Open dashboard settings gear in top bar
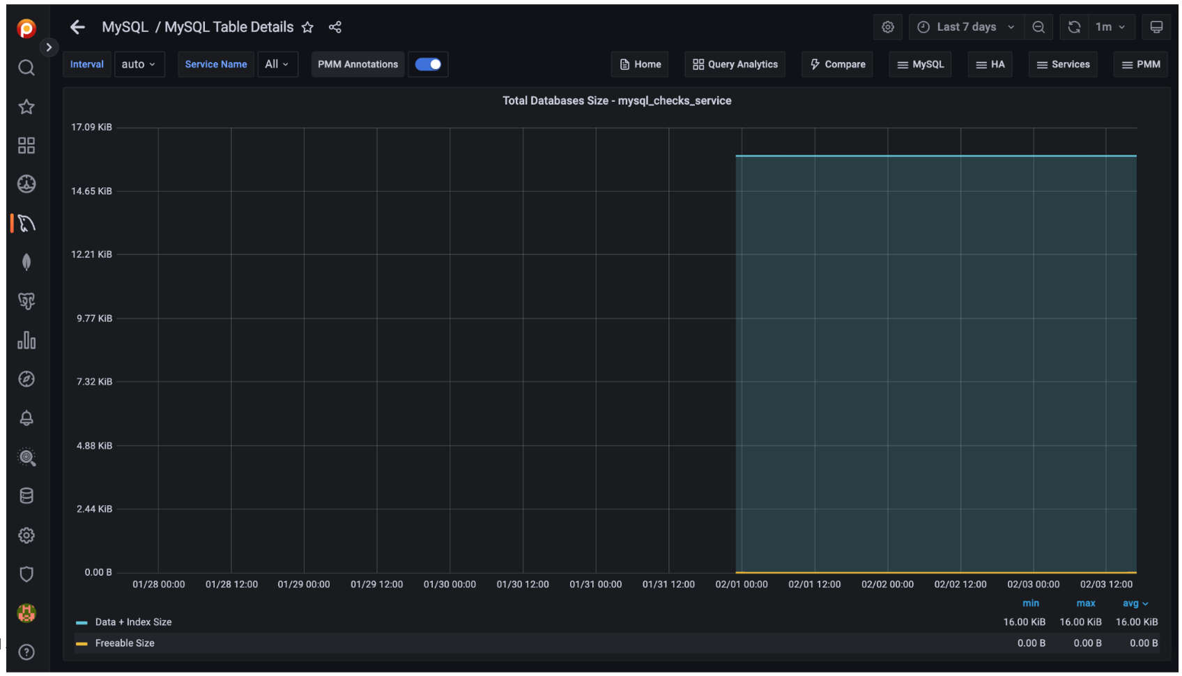The width and height of the screenshot is (1182, 676). pos(888,27)
